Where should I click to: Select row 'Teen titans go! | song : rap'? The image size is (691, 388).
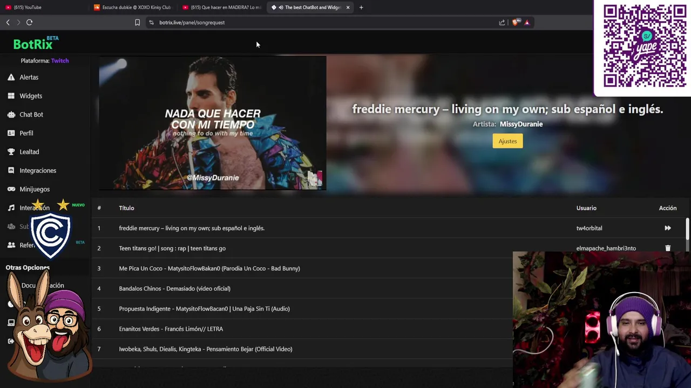coord(172,248)
